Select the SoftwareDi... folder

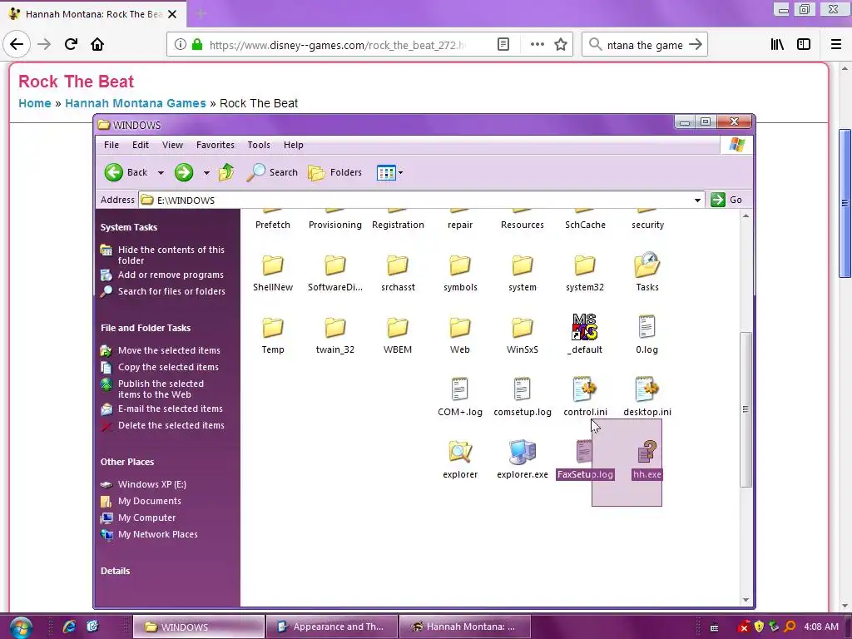pyautogui.click(x=334, y=273)
